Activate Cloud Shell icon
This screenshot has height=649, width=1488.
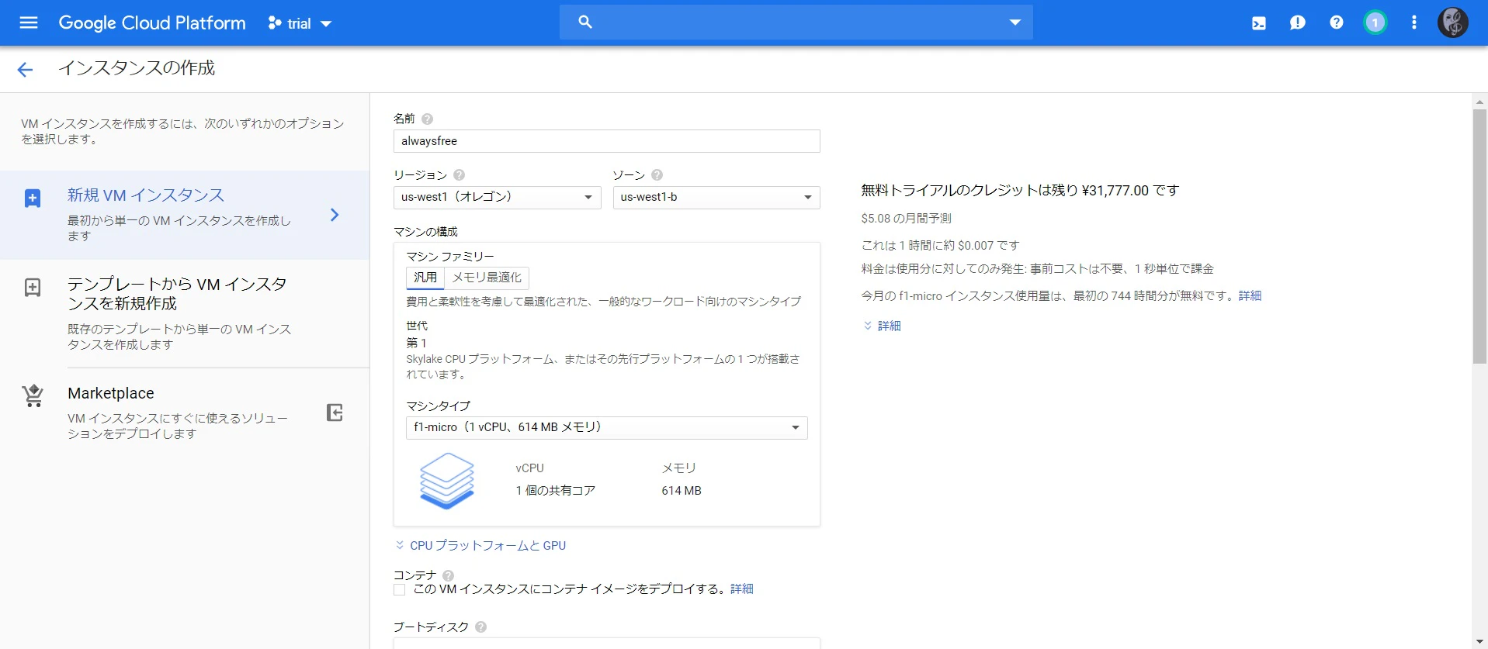pyautogui.click(x=1259, y=23)
